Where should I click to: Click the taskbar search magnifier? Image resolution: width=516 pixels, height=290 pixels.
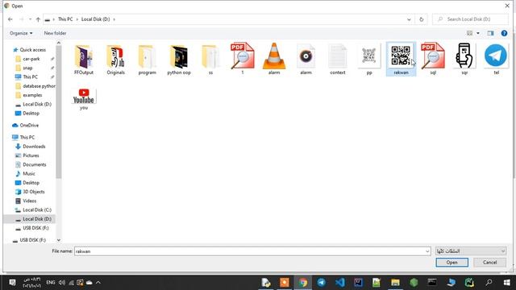coord(489,283)
